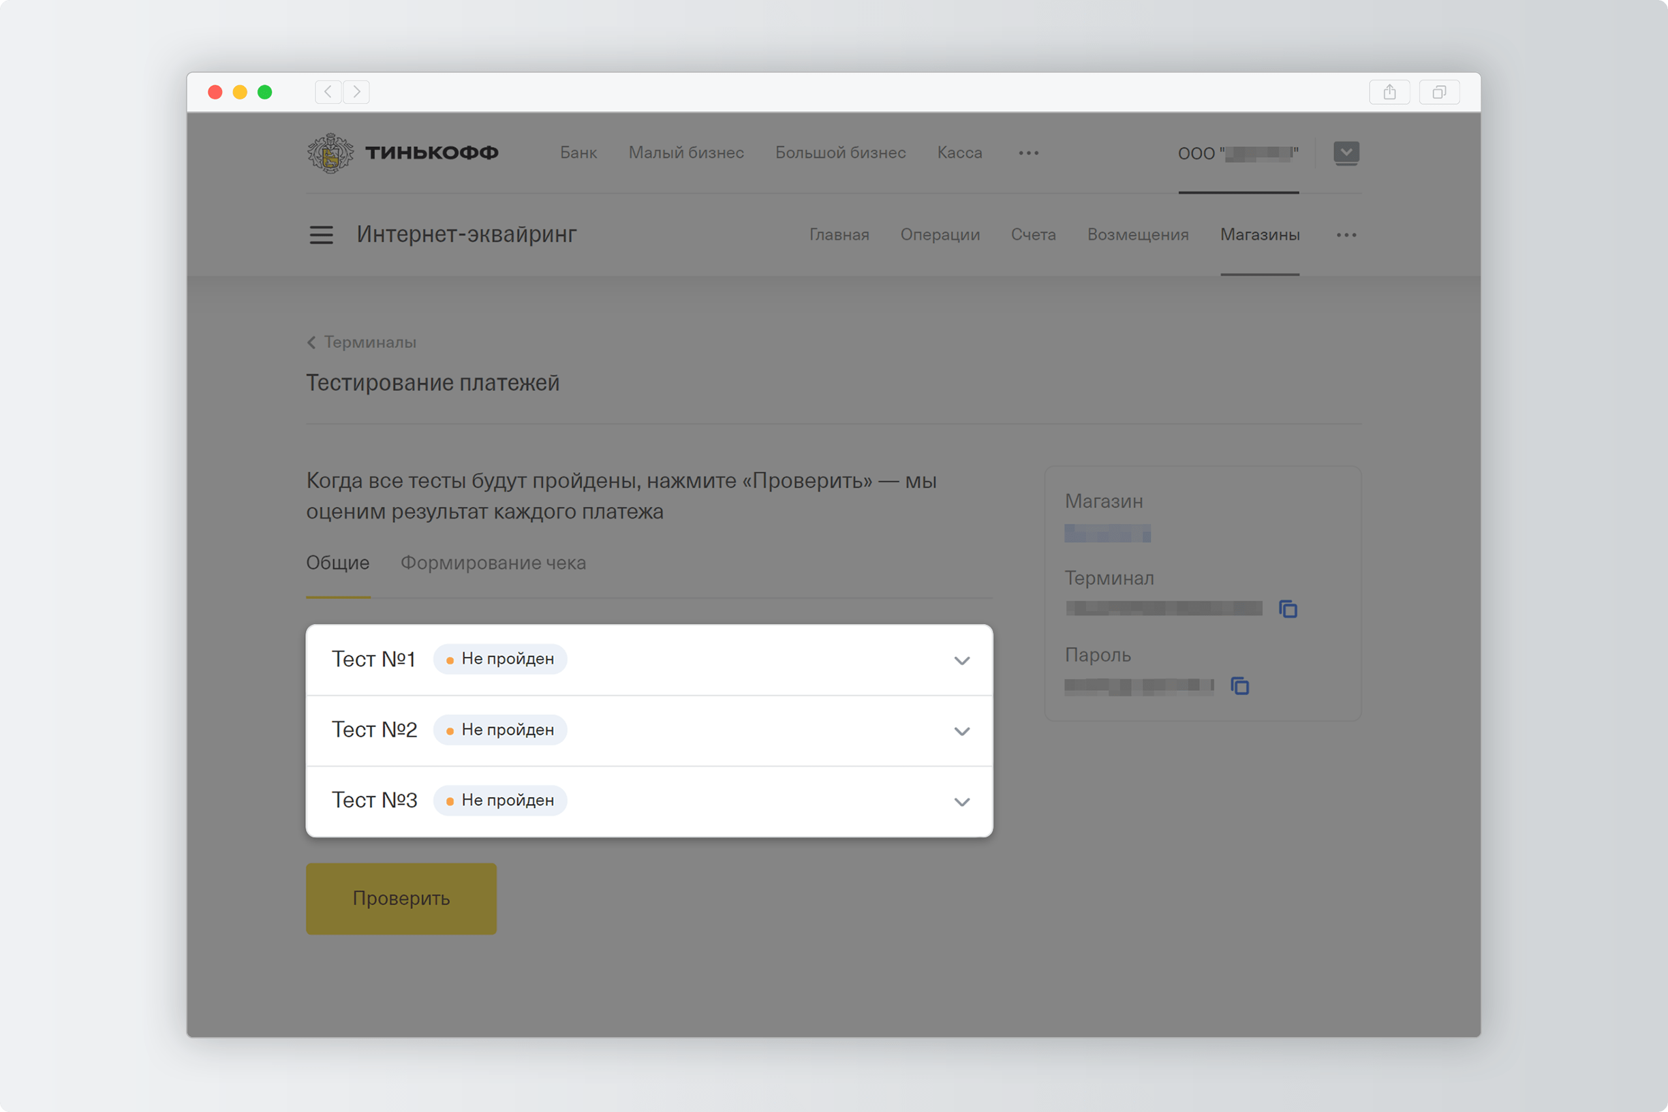
Task: Go back to Терминалы
Action: pyautogui.click(x=362, y=342)
